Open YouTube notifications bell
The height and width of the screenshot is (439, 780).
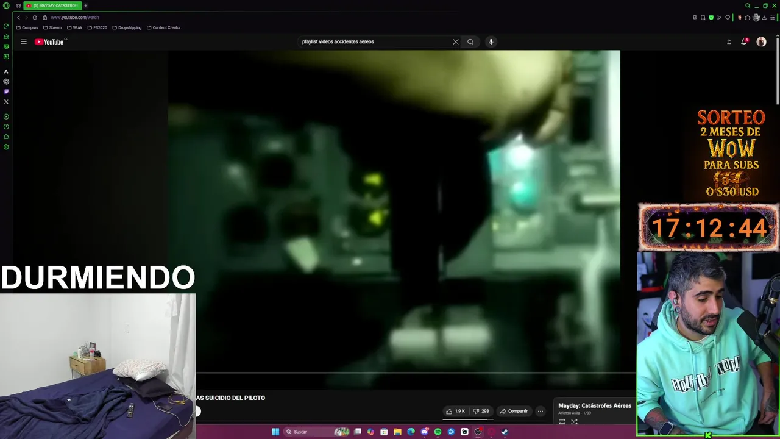[x=744, y=41]
